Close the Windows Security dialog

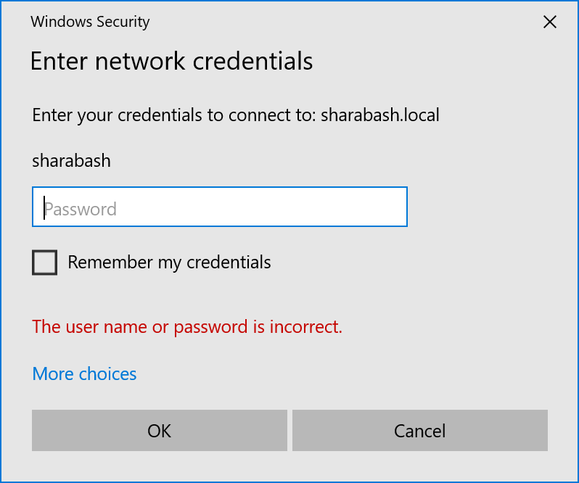550,22
